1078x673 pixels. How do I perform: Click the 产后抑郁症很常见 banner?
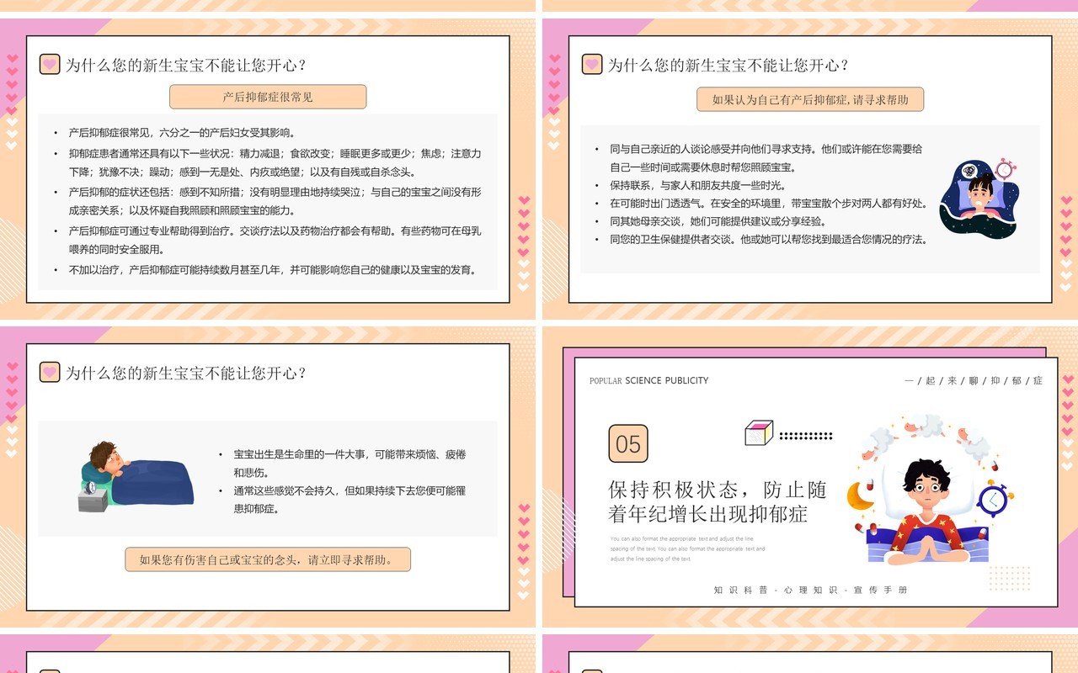(x=268, y=97)
